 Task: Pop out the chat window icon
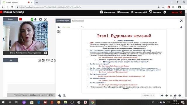(52, 60)
